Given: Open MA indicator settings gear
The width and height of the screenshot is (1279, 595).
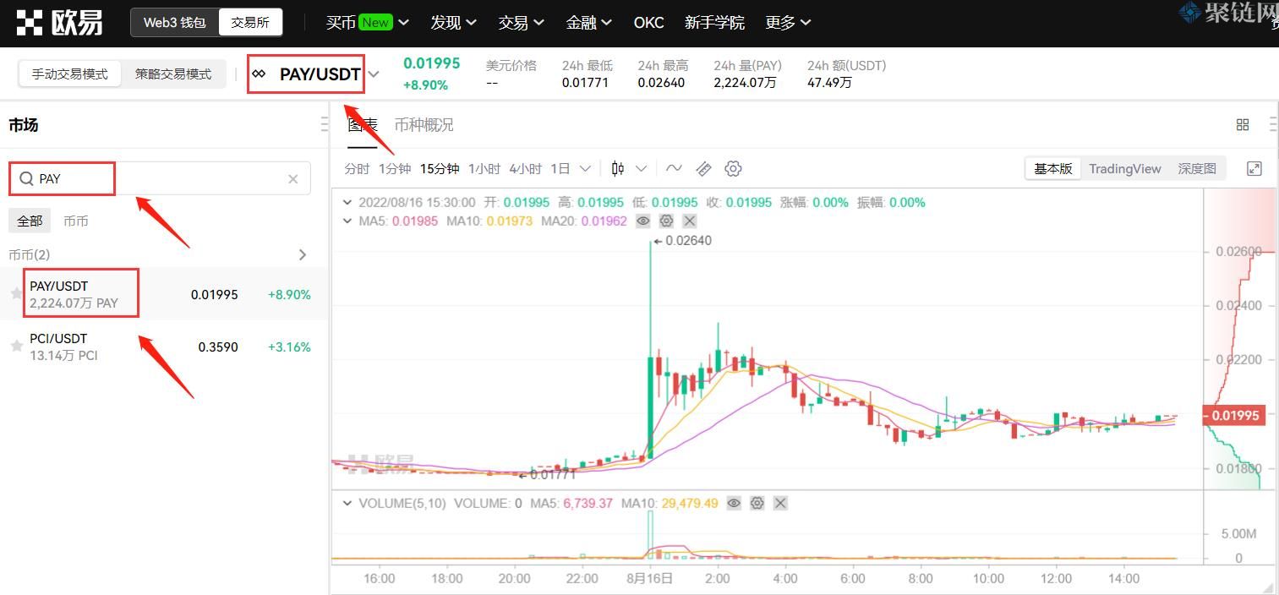Looking at the screenshot, I should tap(666, 221).
